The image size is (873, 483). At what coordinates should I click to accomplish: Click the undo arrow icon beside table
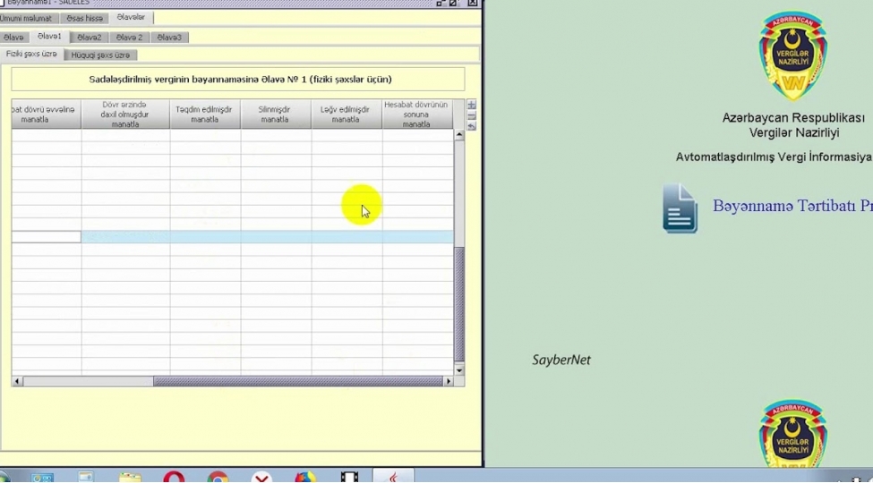pyautogui.click(x=472, y=126)
